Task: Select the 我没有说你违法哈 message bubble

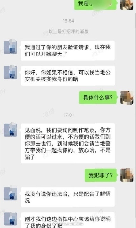Action: click(68, 197)
